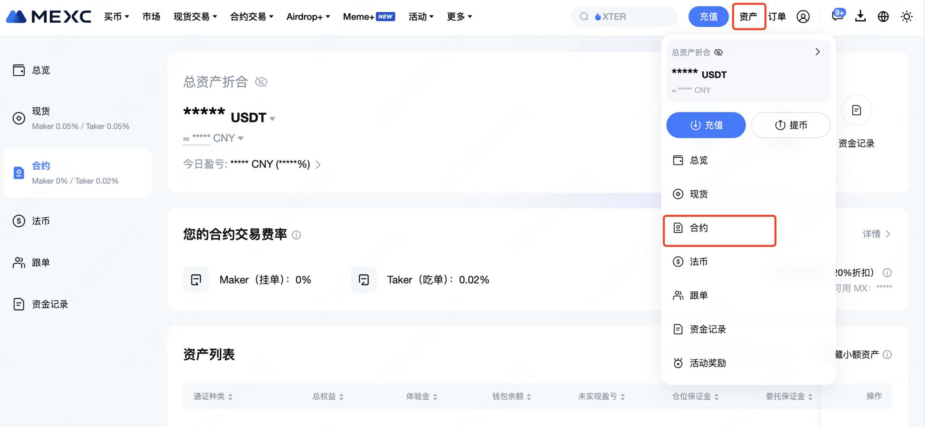925x427 pixels.
Task: Open 法币 in the left sidebar
Action: click(x=40, y=221)
